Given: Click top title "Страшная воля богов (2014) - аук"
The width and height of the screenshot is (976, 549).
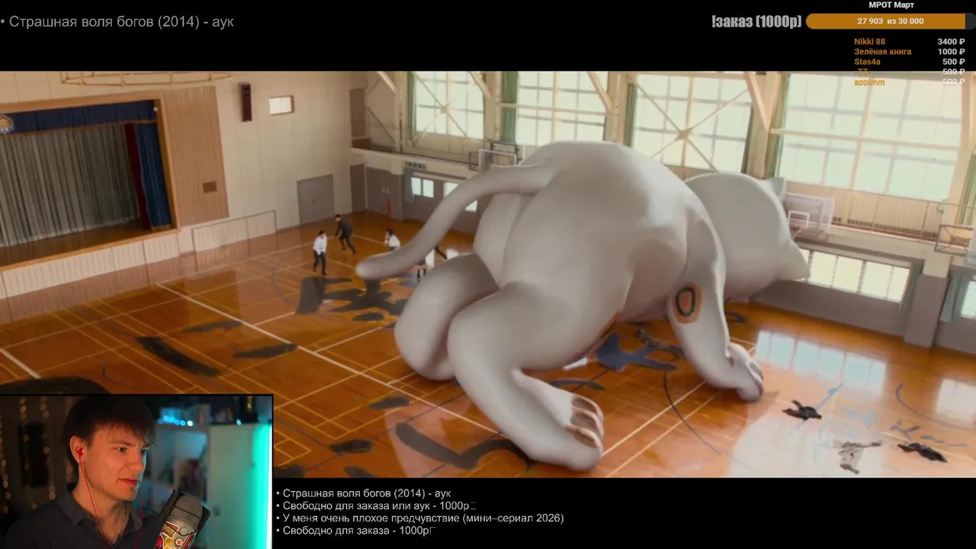Looking at the screenshot, I should pyautogui.click(x=121, y=22).
